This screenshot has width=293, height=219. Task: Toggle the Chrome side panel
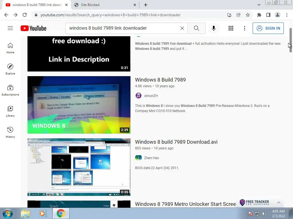pos(268,15)
